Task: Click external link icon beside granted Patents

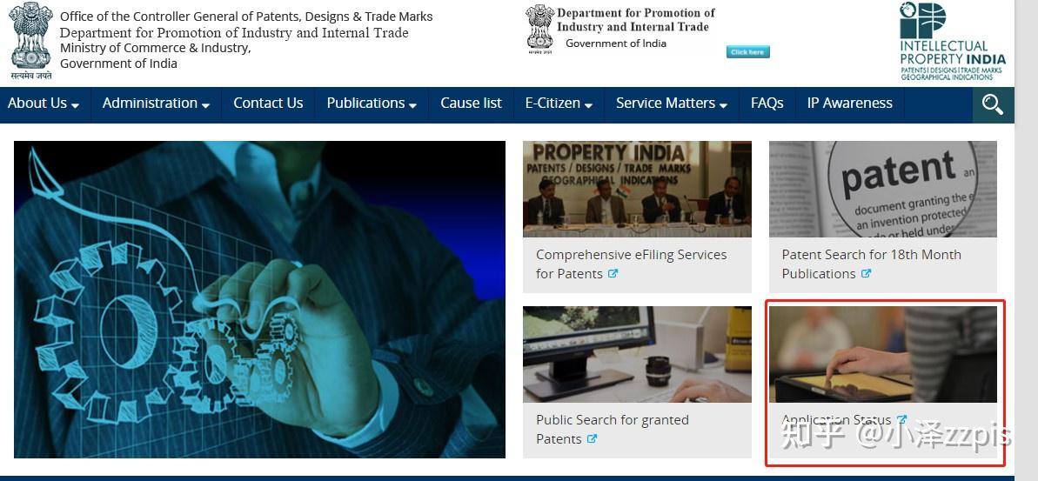Action: [592, 438]
